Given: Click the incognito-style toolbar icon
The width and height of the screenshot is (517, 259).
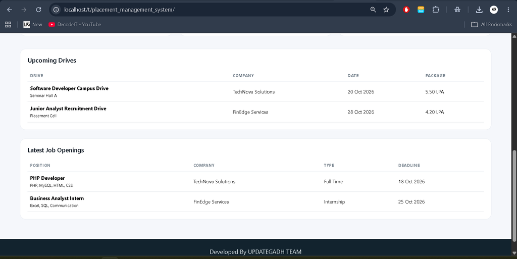Looking at the screenshot, I should [457, 10].
